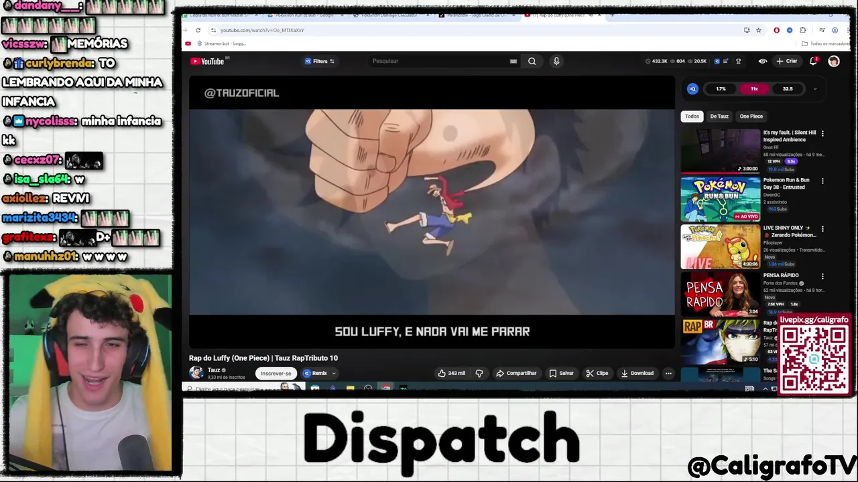Open options menu for LIVE SHINY ONLY video
Image resolution: width=858 pixels, height=482 pixels.
click(822, 228)
